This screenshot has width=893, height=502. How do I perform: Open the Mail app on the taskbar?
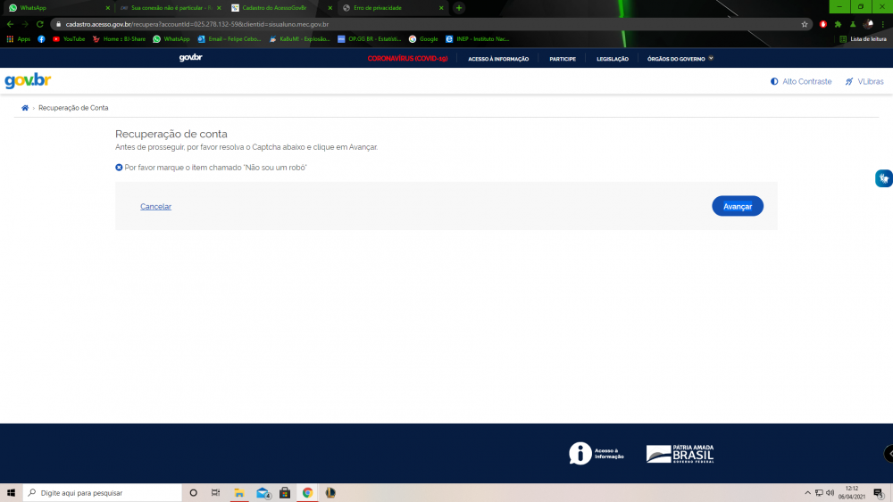(x=263, y=492)
